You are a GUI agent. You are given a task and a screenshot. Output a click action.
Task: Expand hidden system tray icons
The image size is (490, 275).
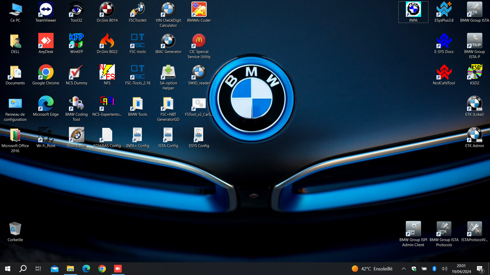pos(404,269)
